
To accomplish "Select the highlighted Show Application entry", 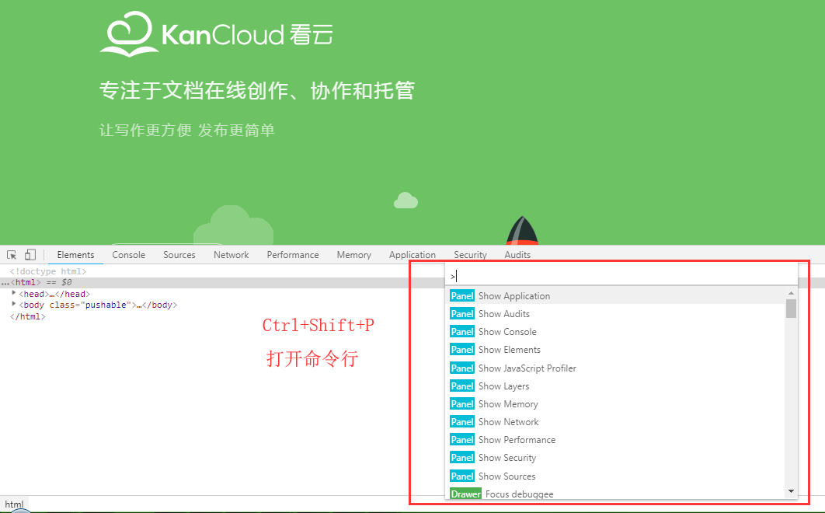I will [x=513, y=295].
